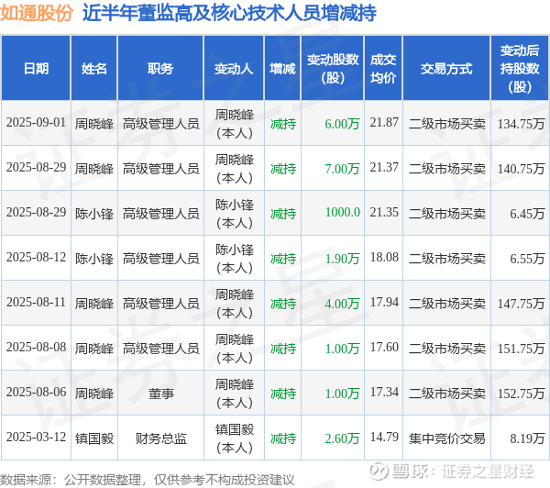
Task: Click the date cell 2025-08-06
Action: click(x=36, y=393)
